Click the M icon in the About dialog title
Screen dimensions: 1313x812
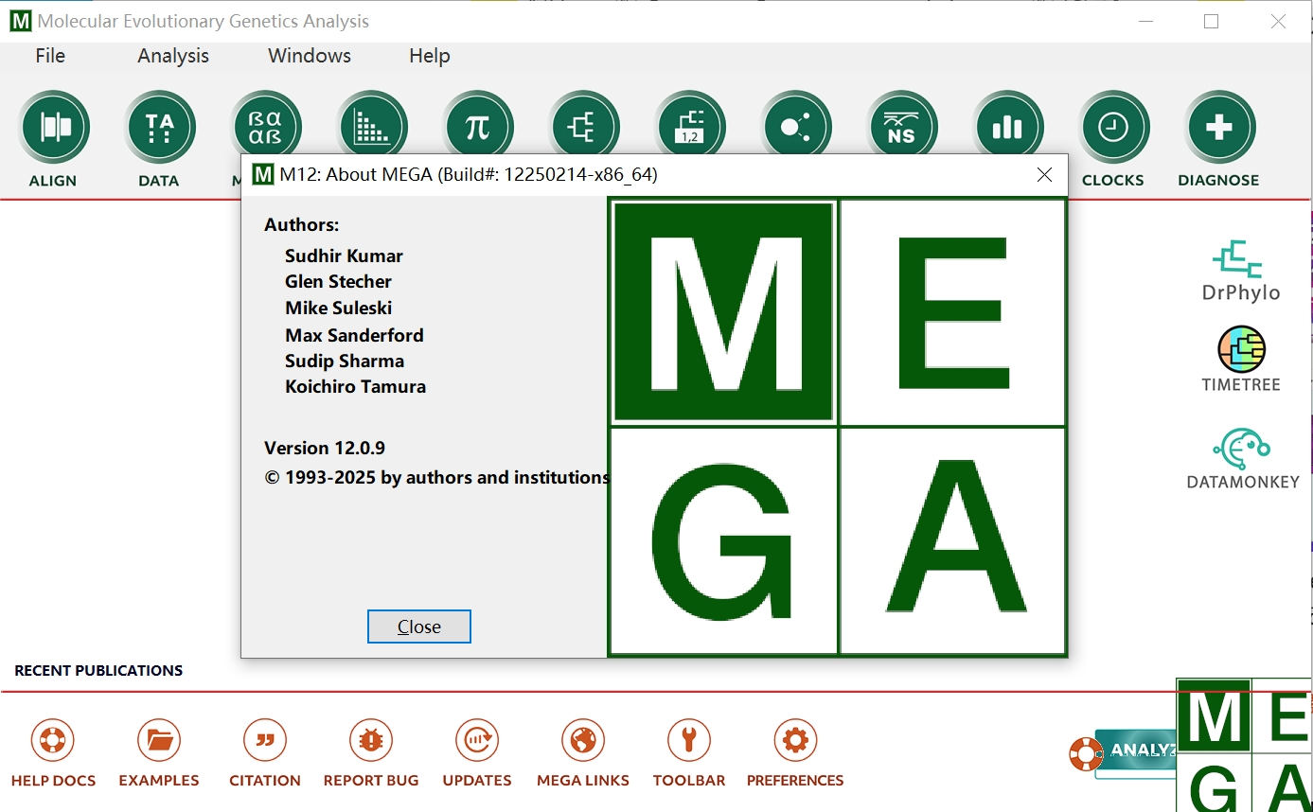coord(262,175)
